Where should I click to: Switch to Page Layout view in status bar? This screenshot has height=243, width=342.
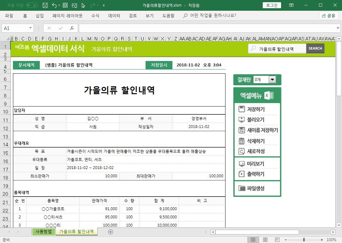[265, 240]
